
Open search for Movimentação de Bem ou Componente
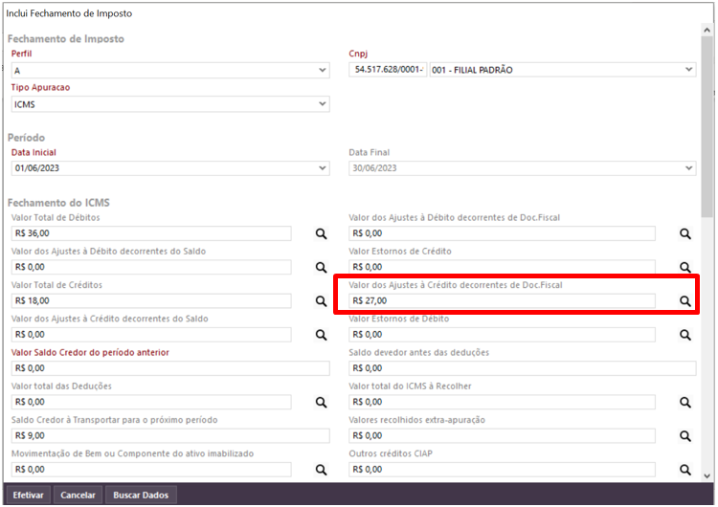click(321, 470)
